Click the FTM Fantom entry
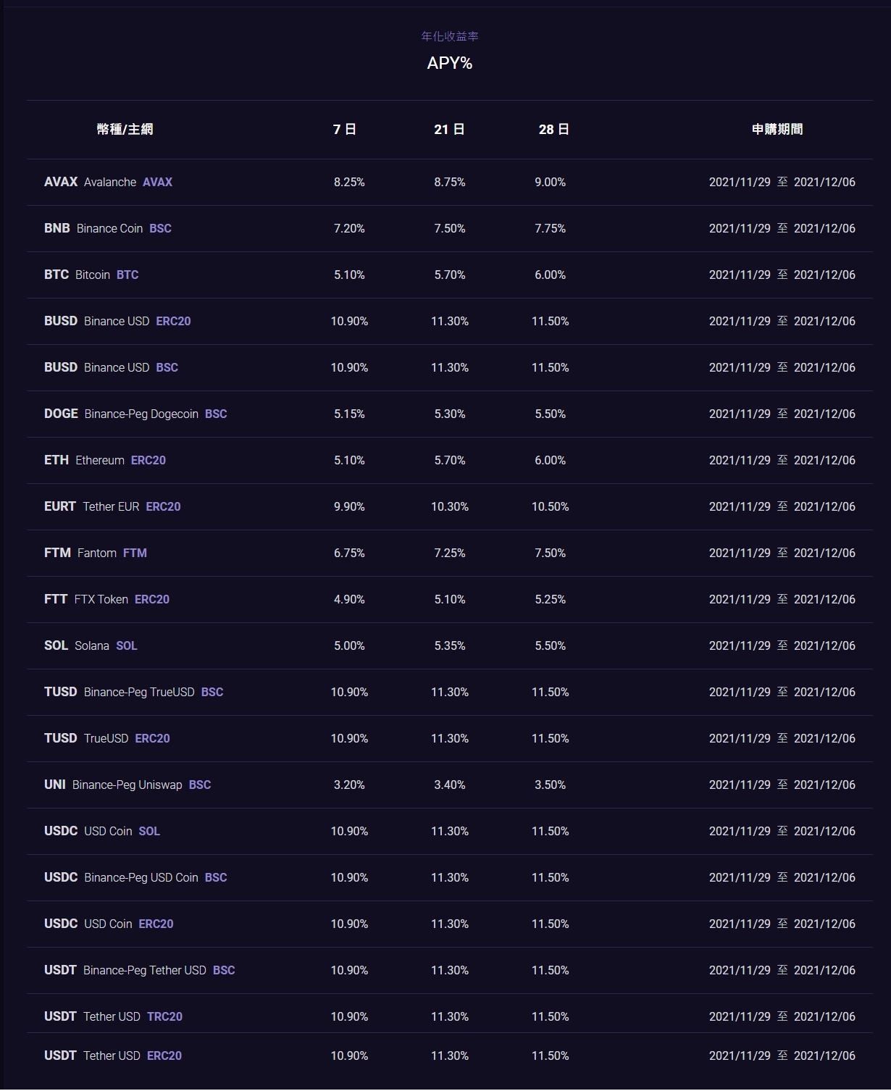This screenshot has height=1091, width=891. click(x=96, y=553)
